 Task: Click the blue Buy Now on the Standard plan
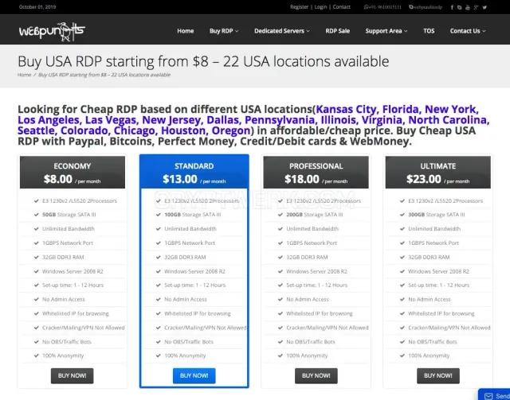194,375
